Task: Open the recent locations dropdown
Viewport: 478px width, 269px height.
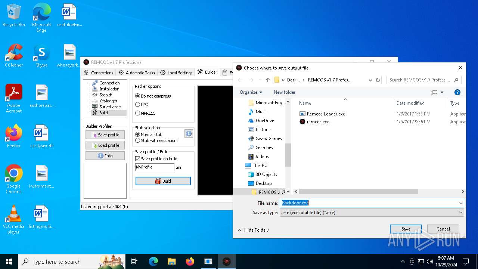Action: [260, 80]
